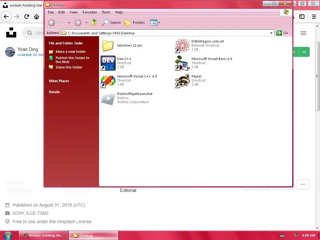Screen dimensions: 320x240
Task: Go up one folder level in Explorer
Action: [x=94, y=22]
